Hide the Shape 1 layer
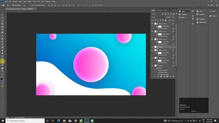This screenshot has width=219, height=123. 152,47
